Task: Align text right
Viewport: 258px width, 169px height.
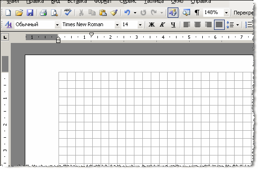Action: 208,25
